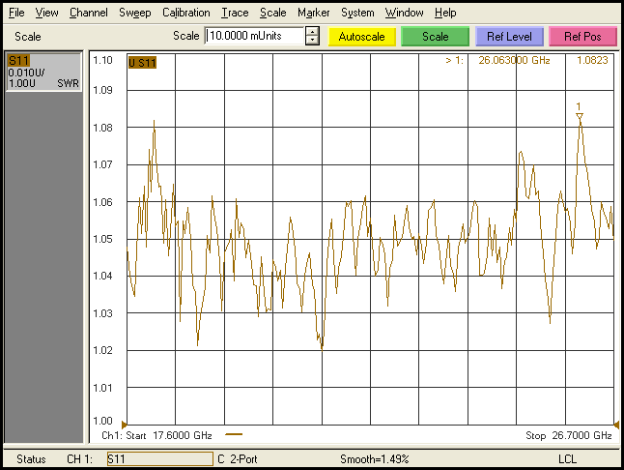Open the System menu
The width and height of the screenshot is (624, 470).
(357, 13)
